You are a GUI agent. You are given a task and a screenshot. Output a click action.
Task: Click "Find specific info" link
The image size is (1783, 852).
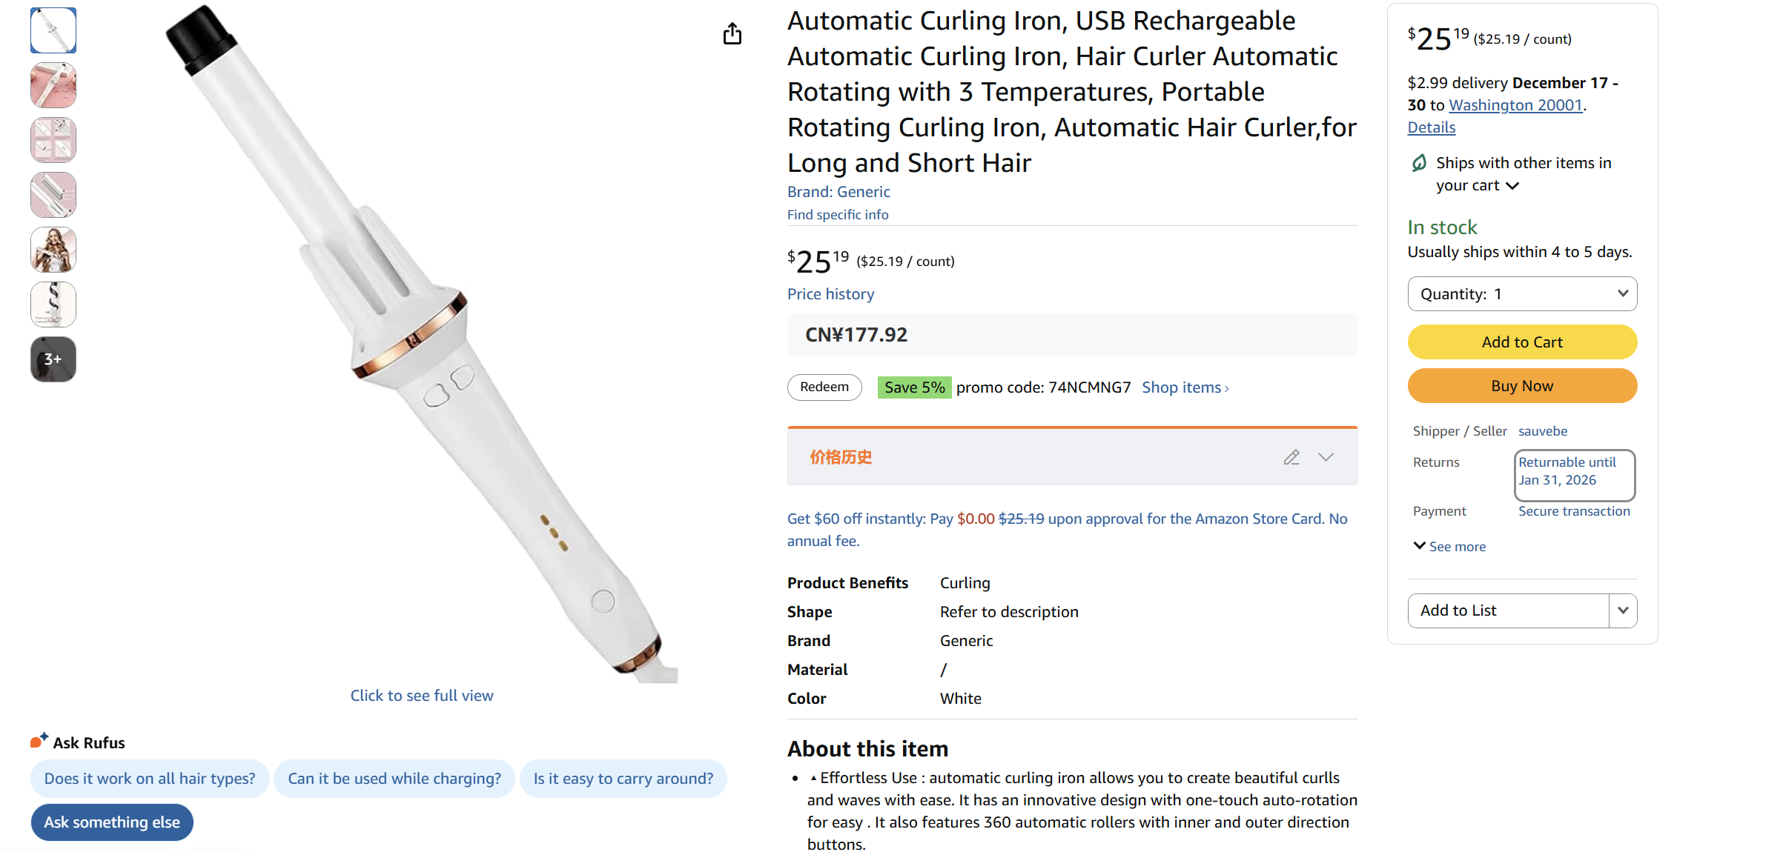click(x=837, y=214)
